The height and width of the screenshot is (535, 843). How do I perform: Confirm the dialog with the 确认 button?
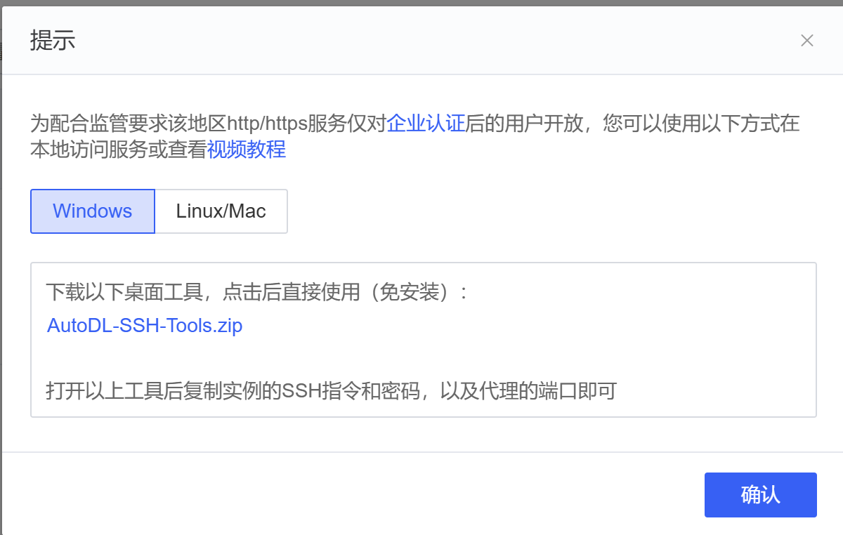(761, 495)
